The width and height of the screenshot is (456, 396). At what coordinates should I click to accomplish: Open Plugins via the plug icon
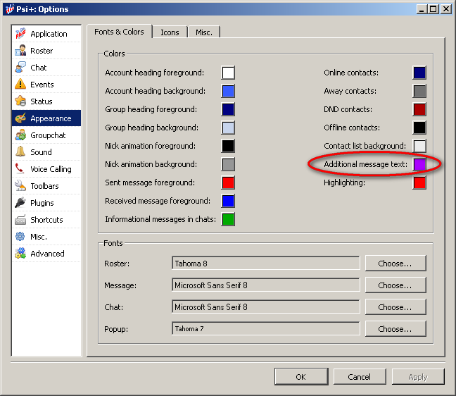point(20,203)
